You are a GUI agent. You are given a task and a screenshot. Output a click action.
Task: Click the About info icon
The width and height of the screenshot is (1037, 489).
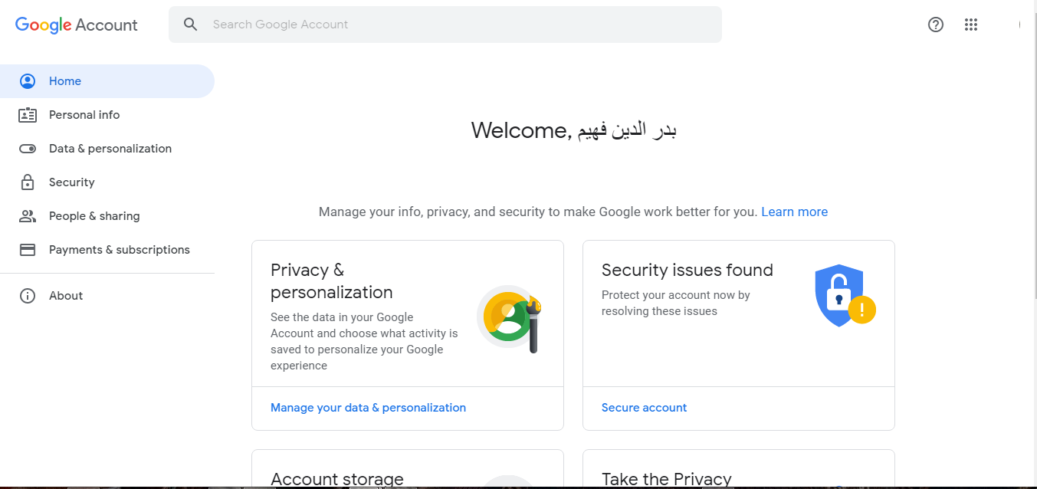(28, 296)
